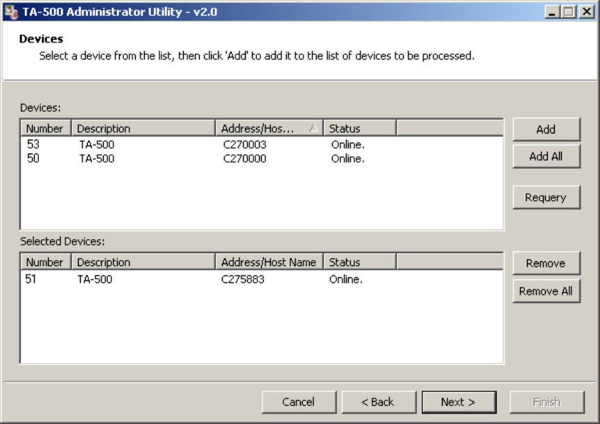
Task: Sort Devices list by Description column
Action: point(143,129)
